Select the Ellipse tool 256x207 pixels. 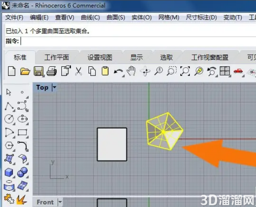click(22, 119)
